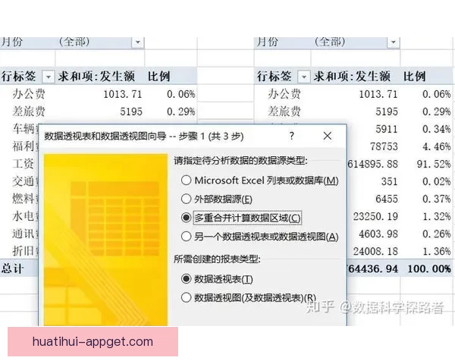Click right table header 求和项:发生额

point(352,77)
